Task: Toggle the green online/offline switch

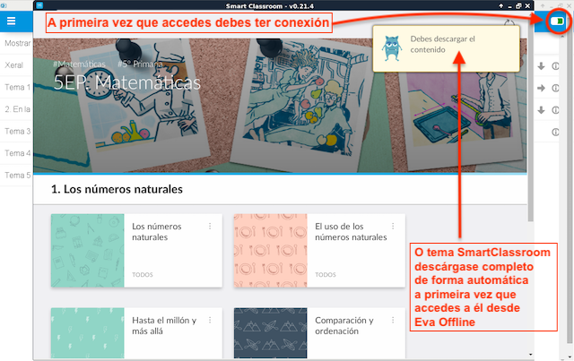Action: [558, 21]
